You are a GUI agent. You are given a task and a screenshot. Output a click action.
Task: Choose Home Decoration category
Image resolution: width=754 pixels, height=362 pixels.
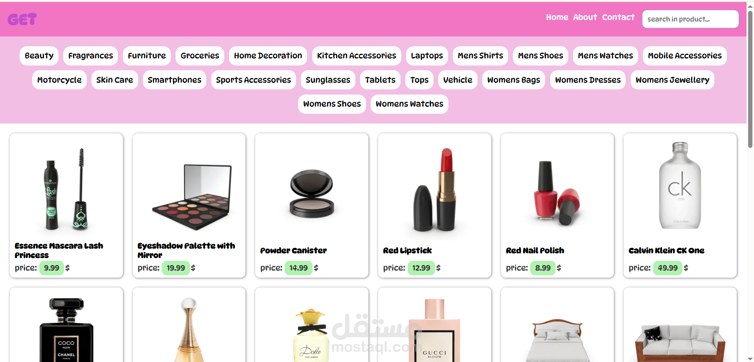(x=268, y=56)
